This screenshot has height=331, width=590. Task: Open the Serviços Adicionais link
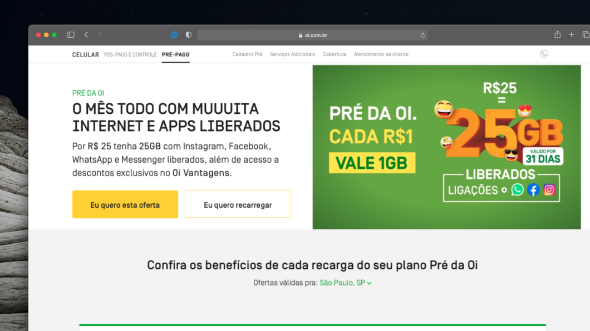pos(292,54)
